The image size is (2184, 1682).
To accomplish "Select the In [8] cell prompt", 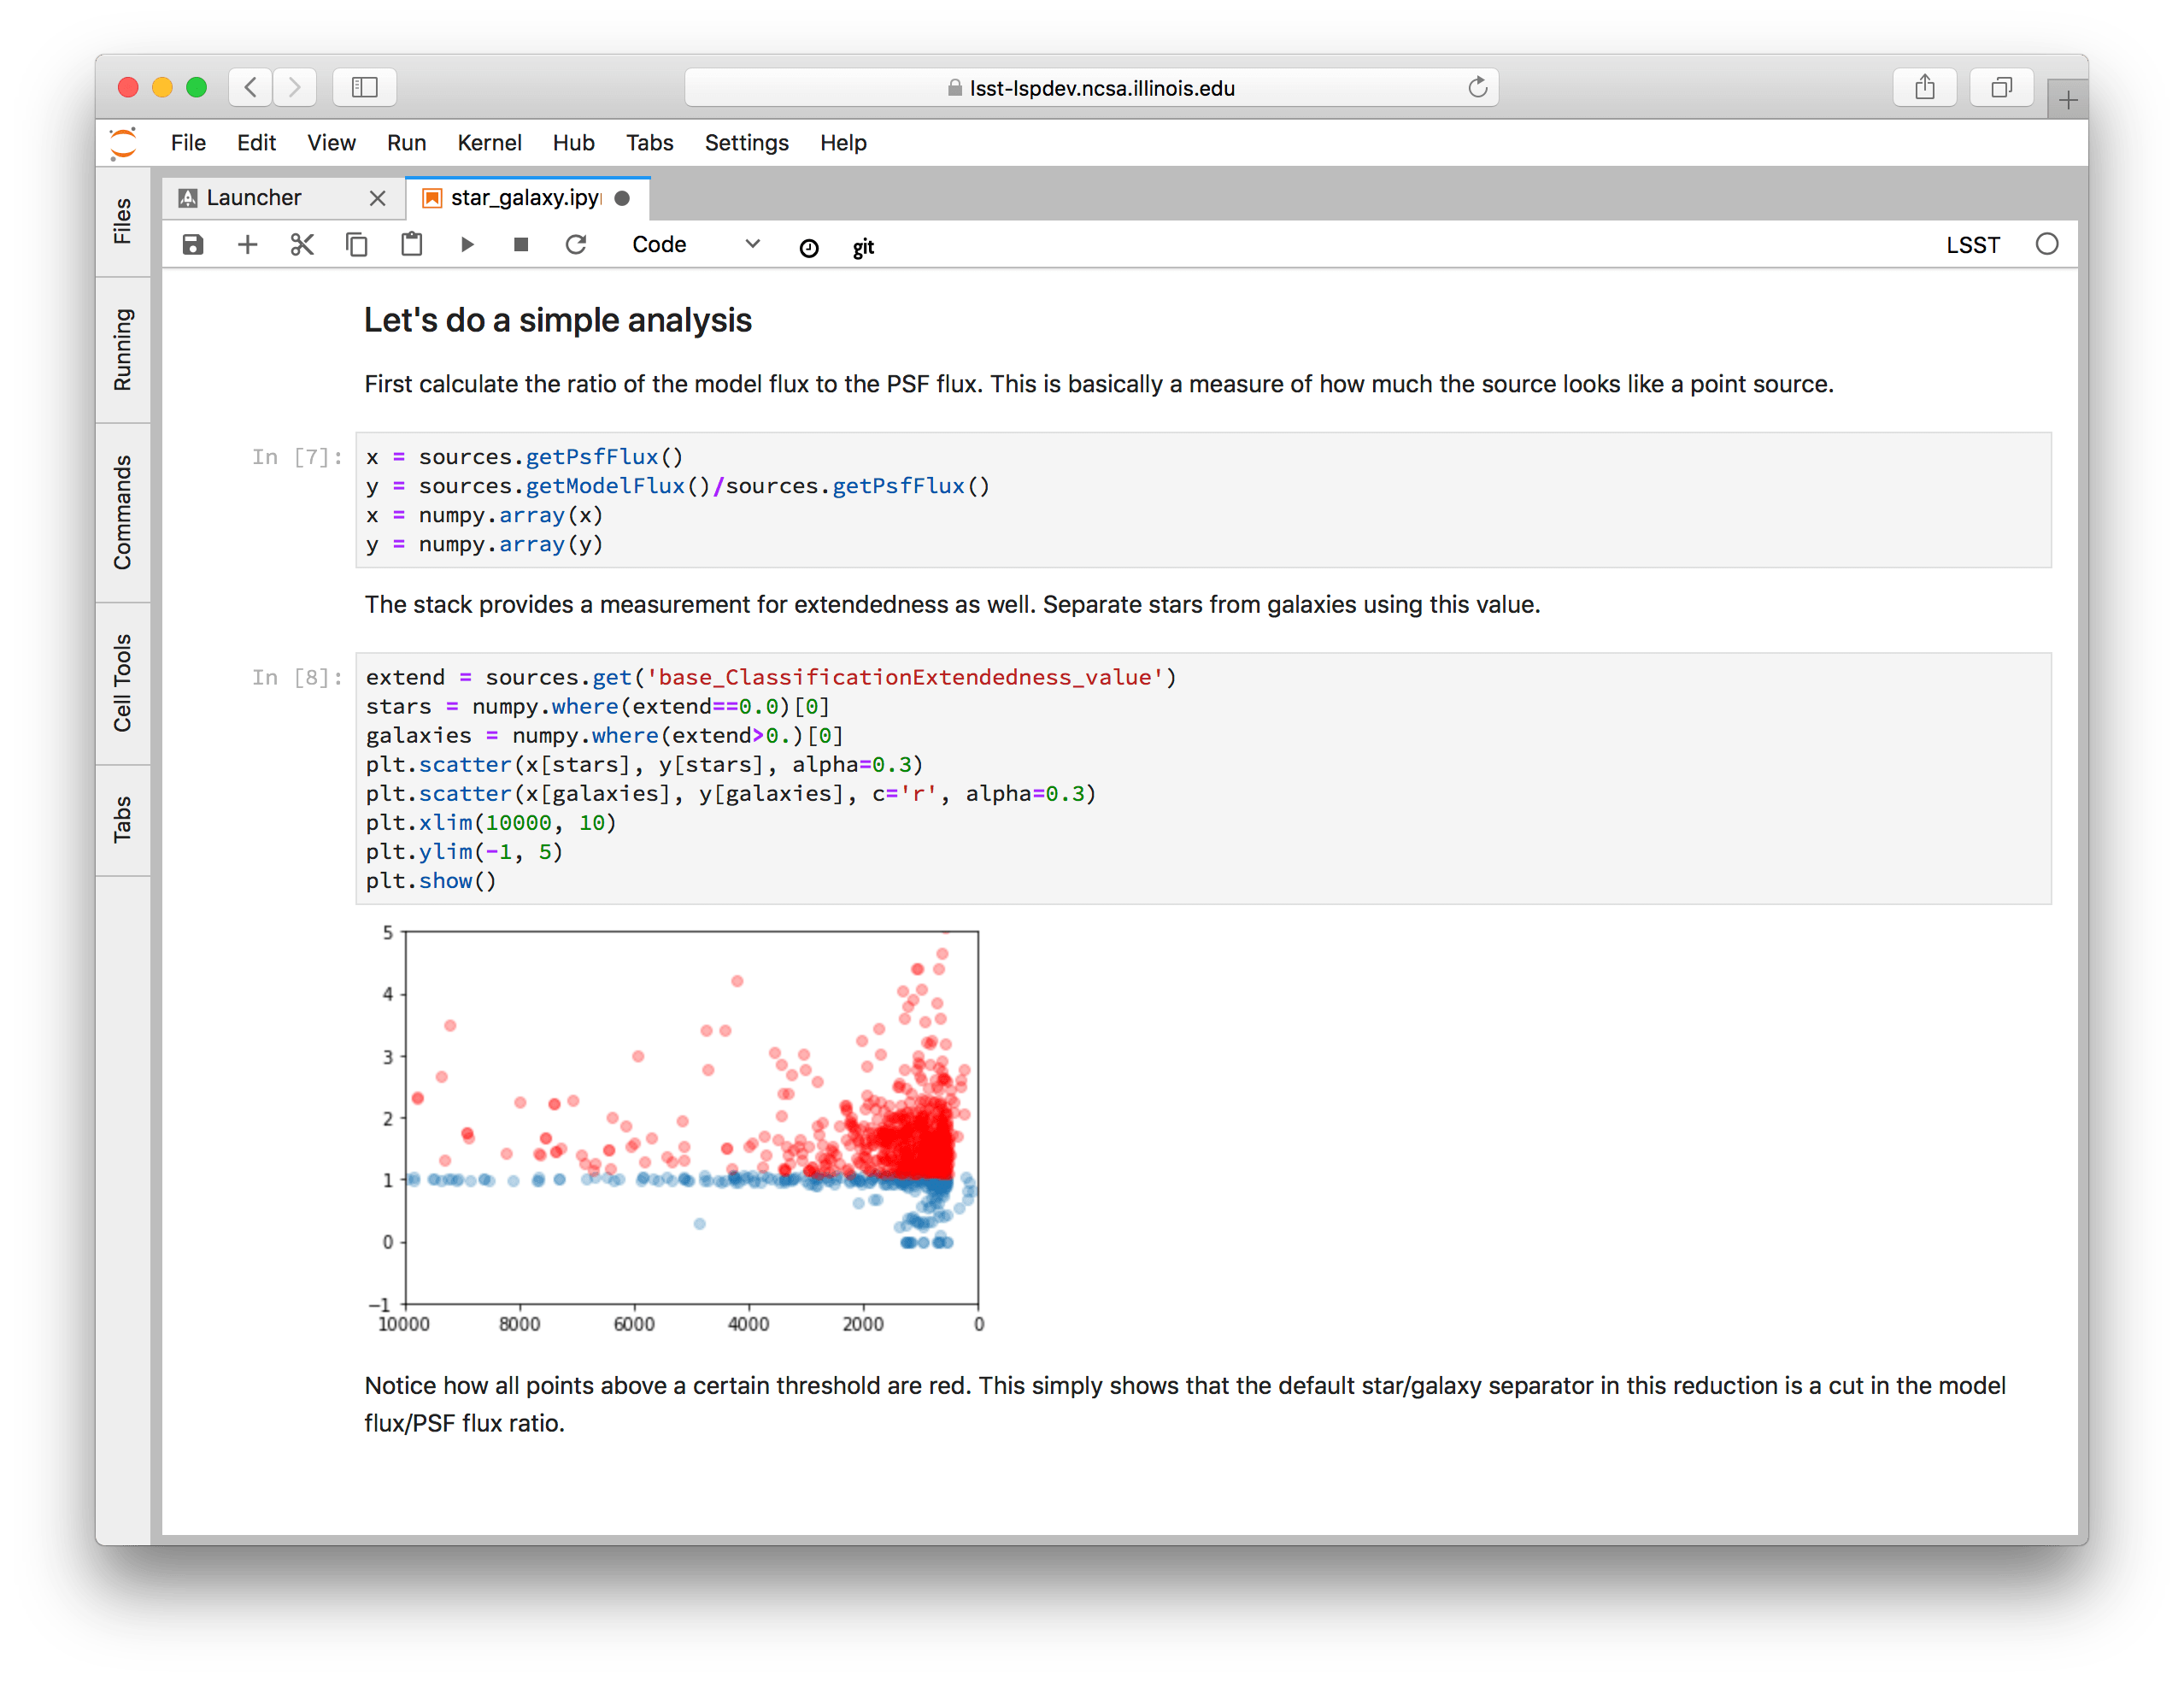I will 296,677.
